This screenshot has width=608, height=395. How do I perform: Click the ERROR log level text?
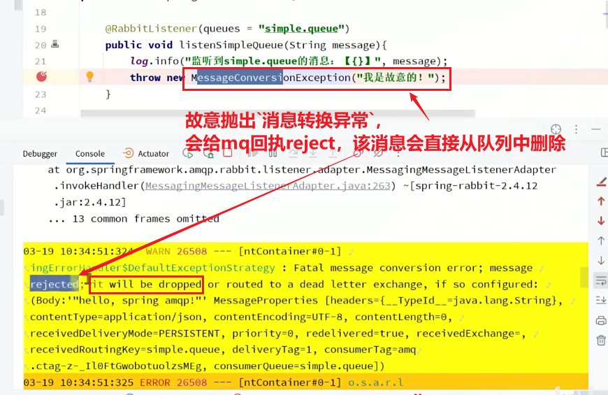[154, 382]
